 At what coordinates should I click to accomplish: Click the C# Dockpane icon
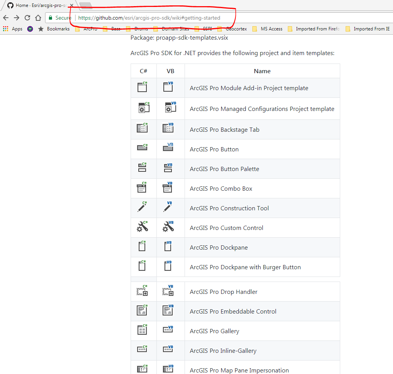coord(142,246)
